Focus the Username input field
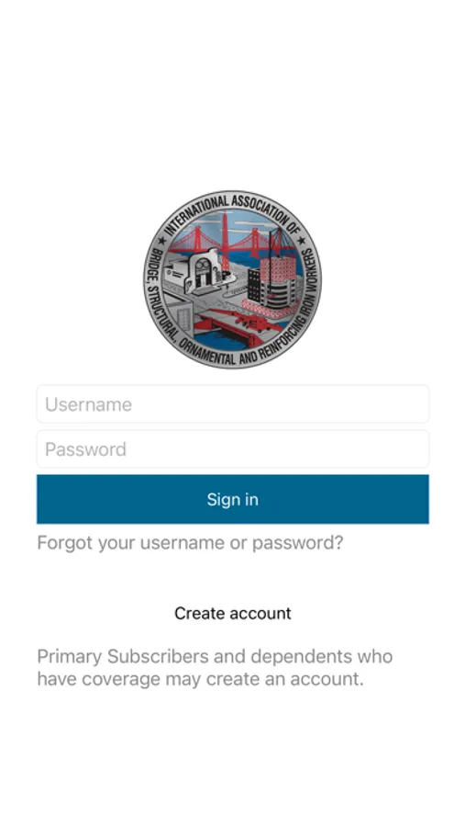Viewport: 465px width, 827px height. tap(232, 404)
